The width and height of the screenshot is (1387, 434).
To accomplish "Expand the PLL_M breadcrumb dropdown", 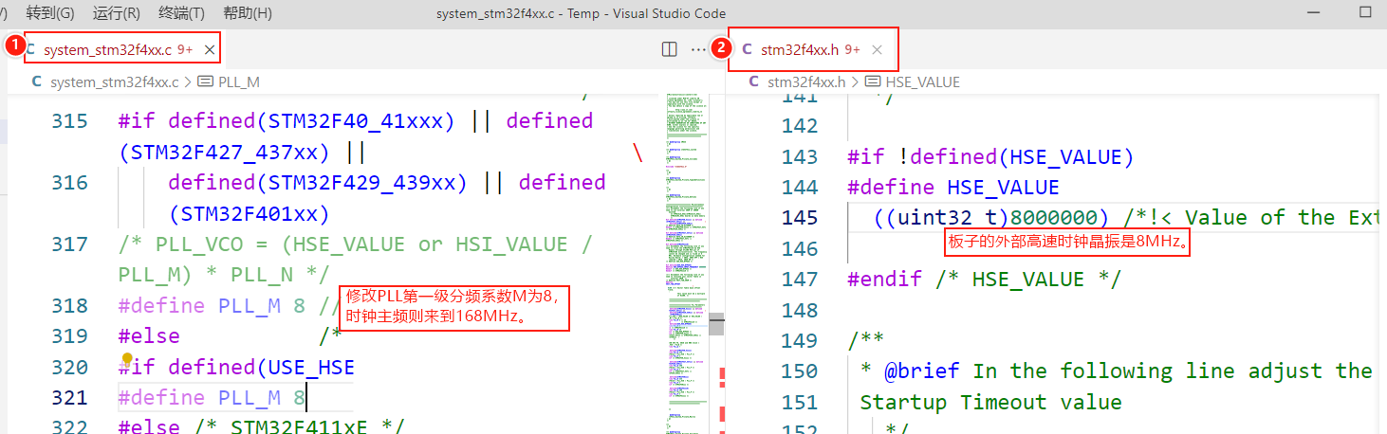I will pos(239,82).
